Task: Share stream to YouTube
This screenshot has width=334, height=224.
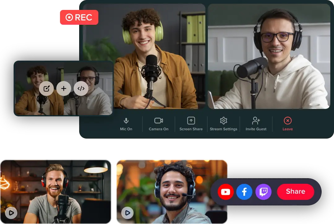Action: [x=225, y=192]
